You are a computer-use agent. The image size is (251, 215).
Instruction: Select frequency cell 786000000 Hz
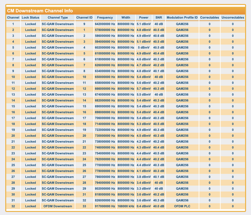[105, 177]
